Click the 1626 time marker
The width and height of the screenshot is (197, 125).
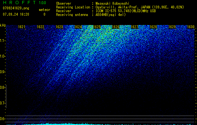tap(116, 27)
